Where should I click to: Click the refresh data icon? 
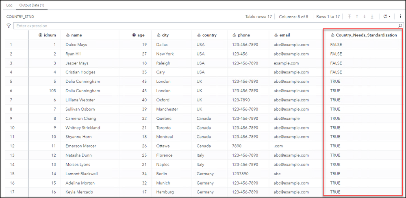(x=385, y=17)
